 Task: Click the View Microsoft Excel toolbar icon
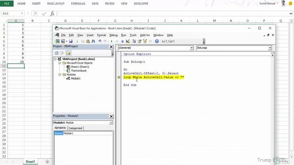(57, 41)
